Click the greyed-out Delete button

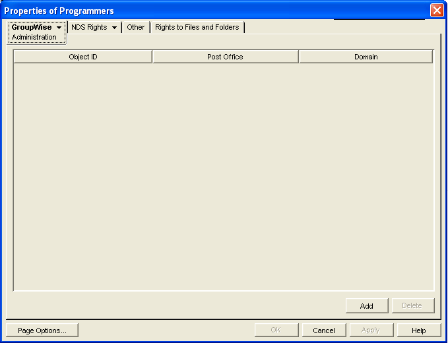413,305
